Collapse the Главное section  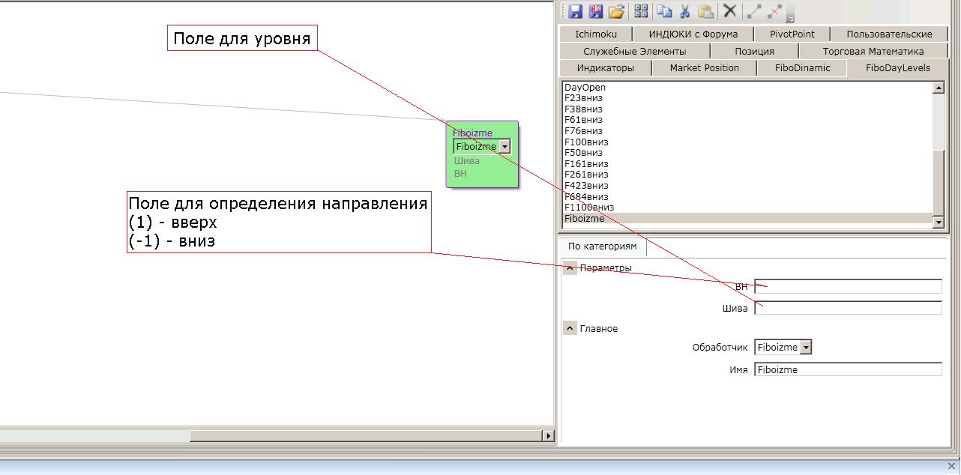click(x=570, y=329)
